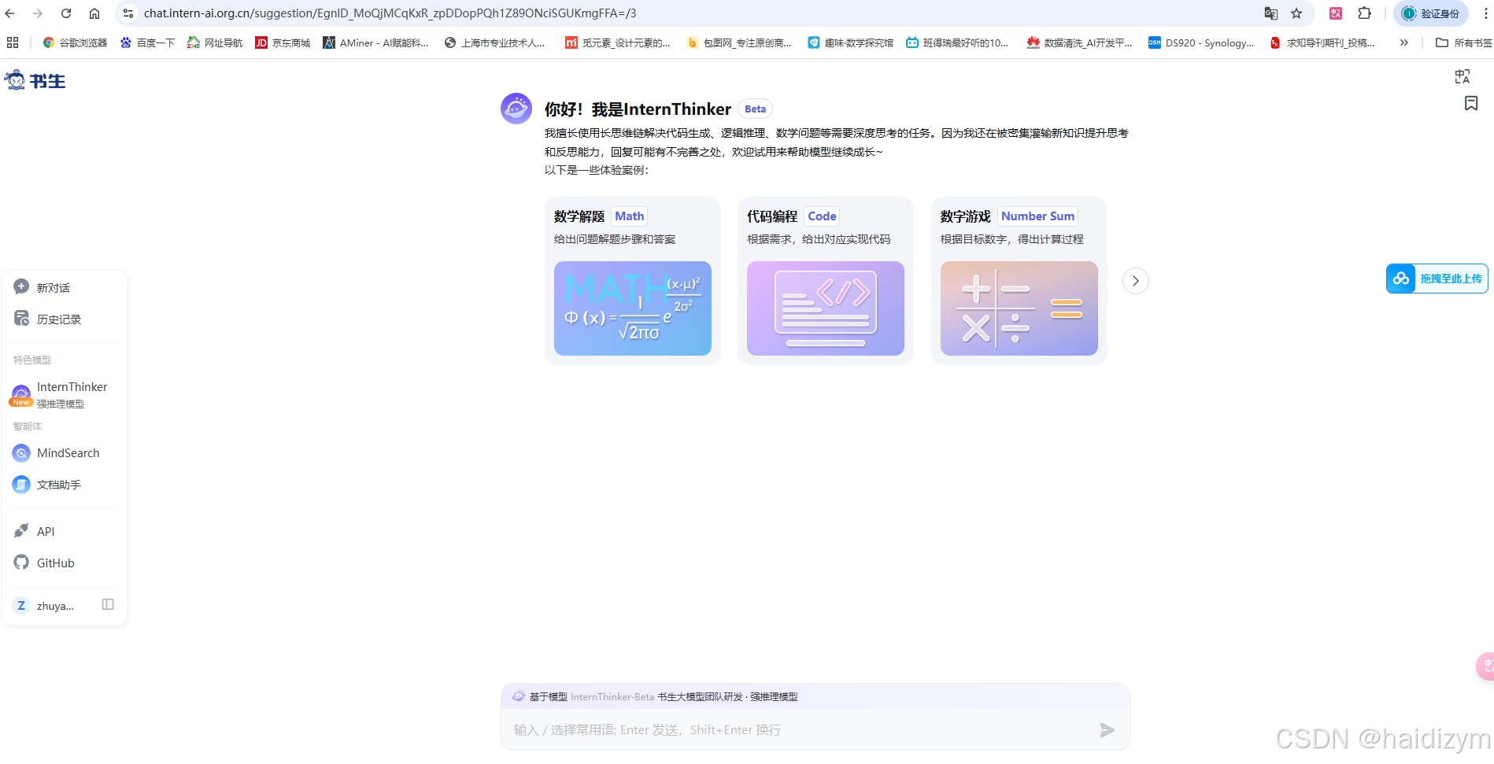Click the Beta badge
Image resolution: width=1494 pixels, height=764 pixels.
coord(755,109)
